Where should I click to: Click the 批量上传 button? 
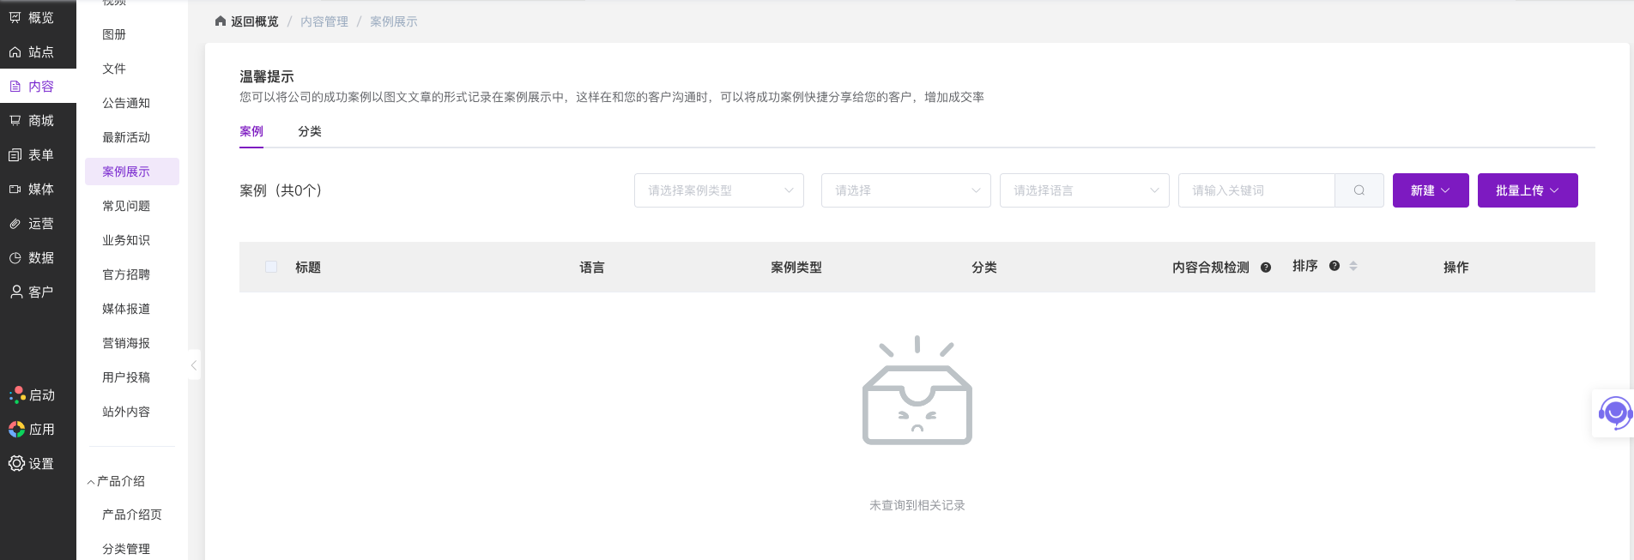pyautogui.click(x=1527, y=190)
